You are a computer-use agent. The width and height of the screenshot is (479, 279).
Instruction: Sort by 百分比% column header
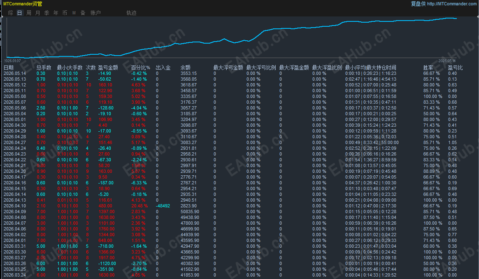point(140,67)
